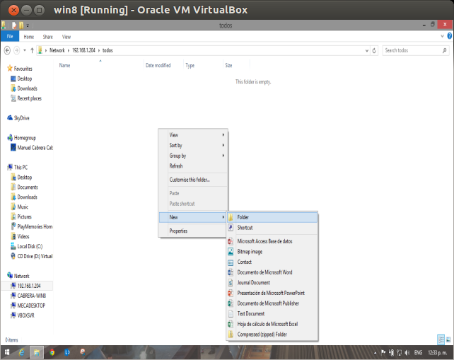The width and height of the screenshot is (454, 360).
Task: Select VBOXSVR network computer
Action: point(23,315)
